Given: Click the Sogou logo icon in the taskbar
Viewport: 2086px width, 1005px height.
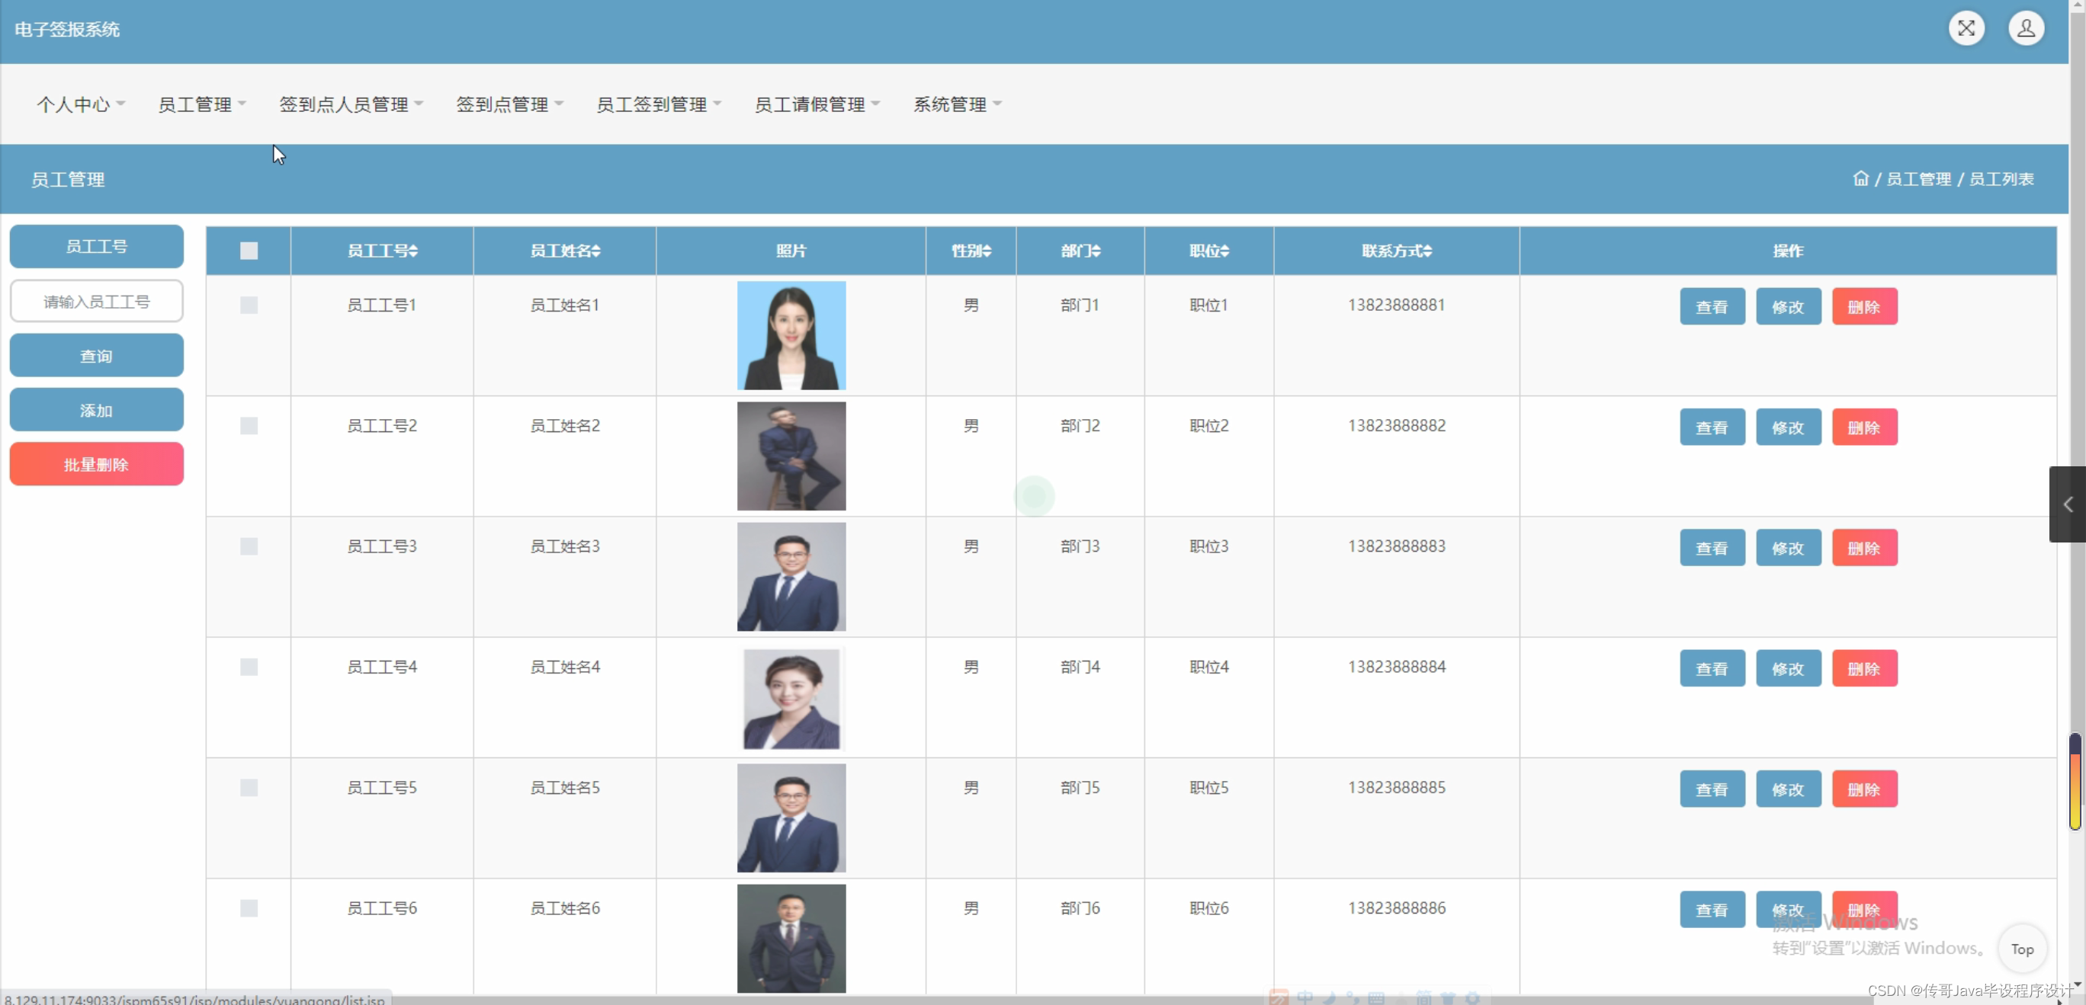Looking at the screenshot, I should pyautogui.click(x=1279, y=997).
